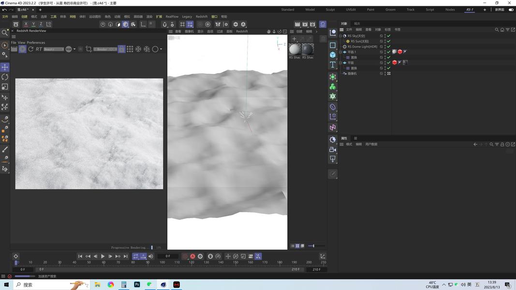The height and width of the screenshot is (290, 516).
Task: Click the red Redshift object tag on 平面
Action: pyautogui.click(x=394, y=62)
